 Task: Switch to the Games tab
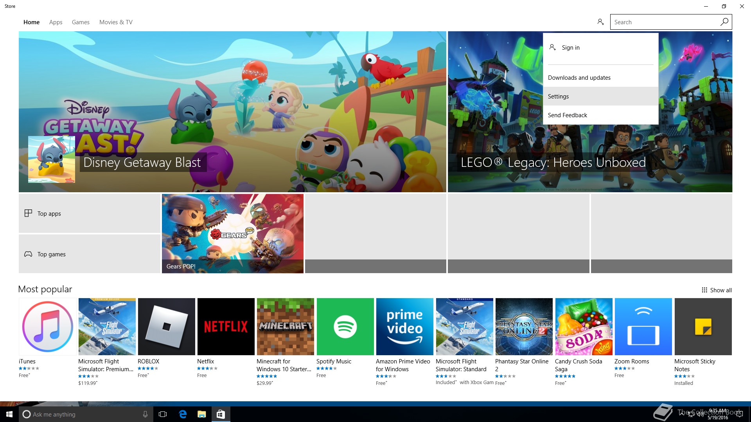[x=81, y=22]
